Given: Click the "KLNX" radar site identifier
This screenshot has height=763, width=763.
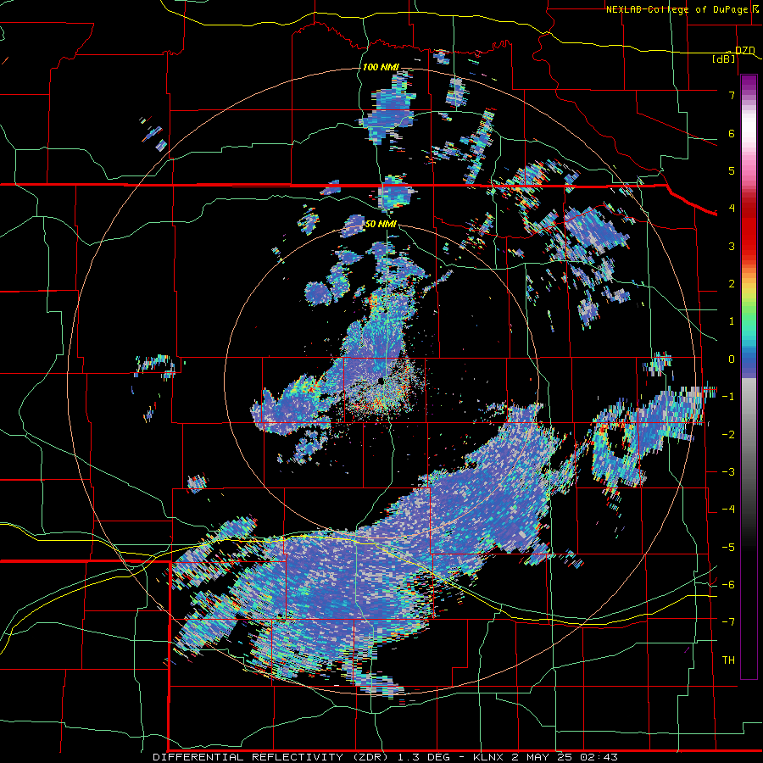Looking at the screenshot, I should 489,757.
